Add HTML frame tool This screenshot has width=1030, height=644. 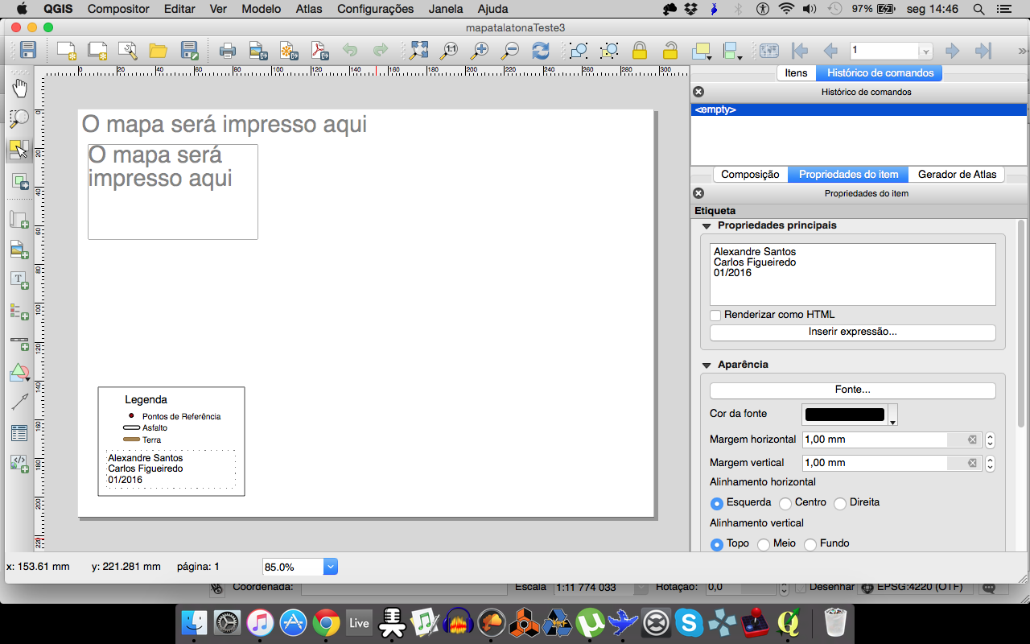coord(19,463)
